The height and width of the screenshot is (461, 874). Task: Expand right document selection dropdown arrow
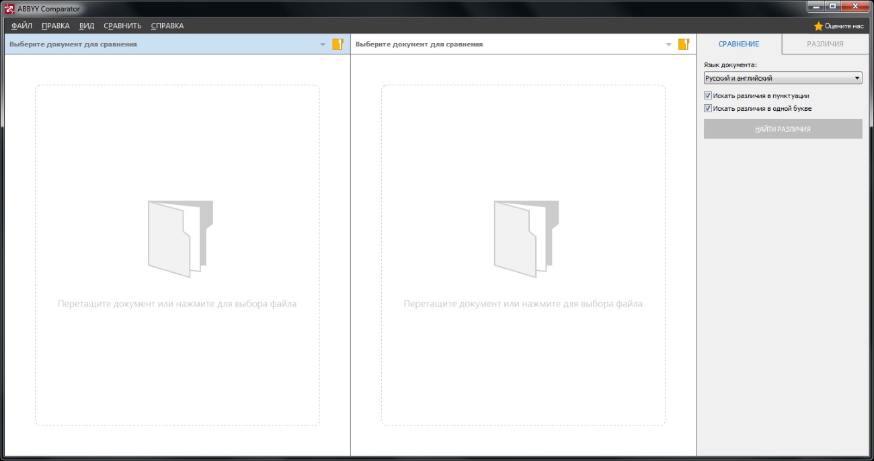coord(668,45)
